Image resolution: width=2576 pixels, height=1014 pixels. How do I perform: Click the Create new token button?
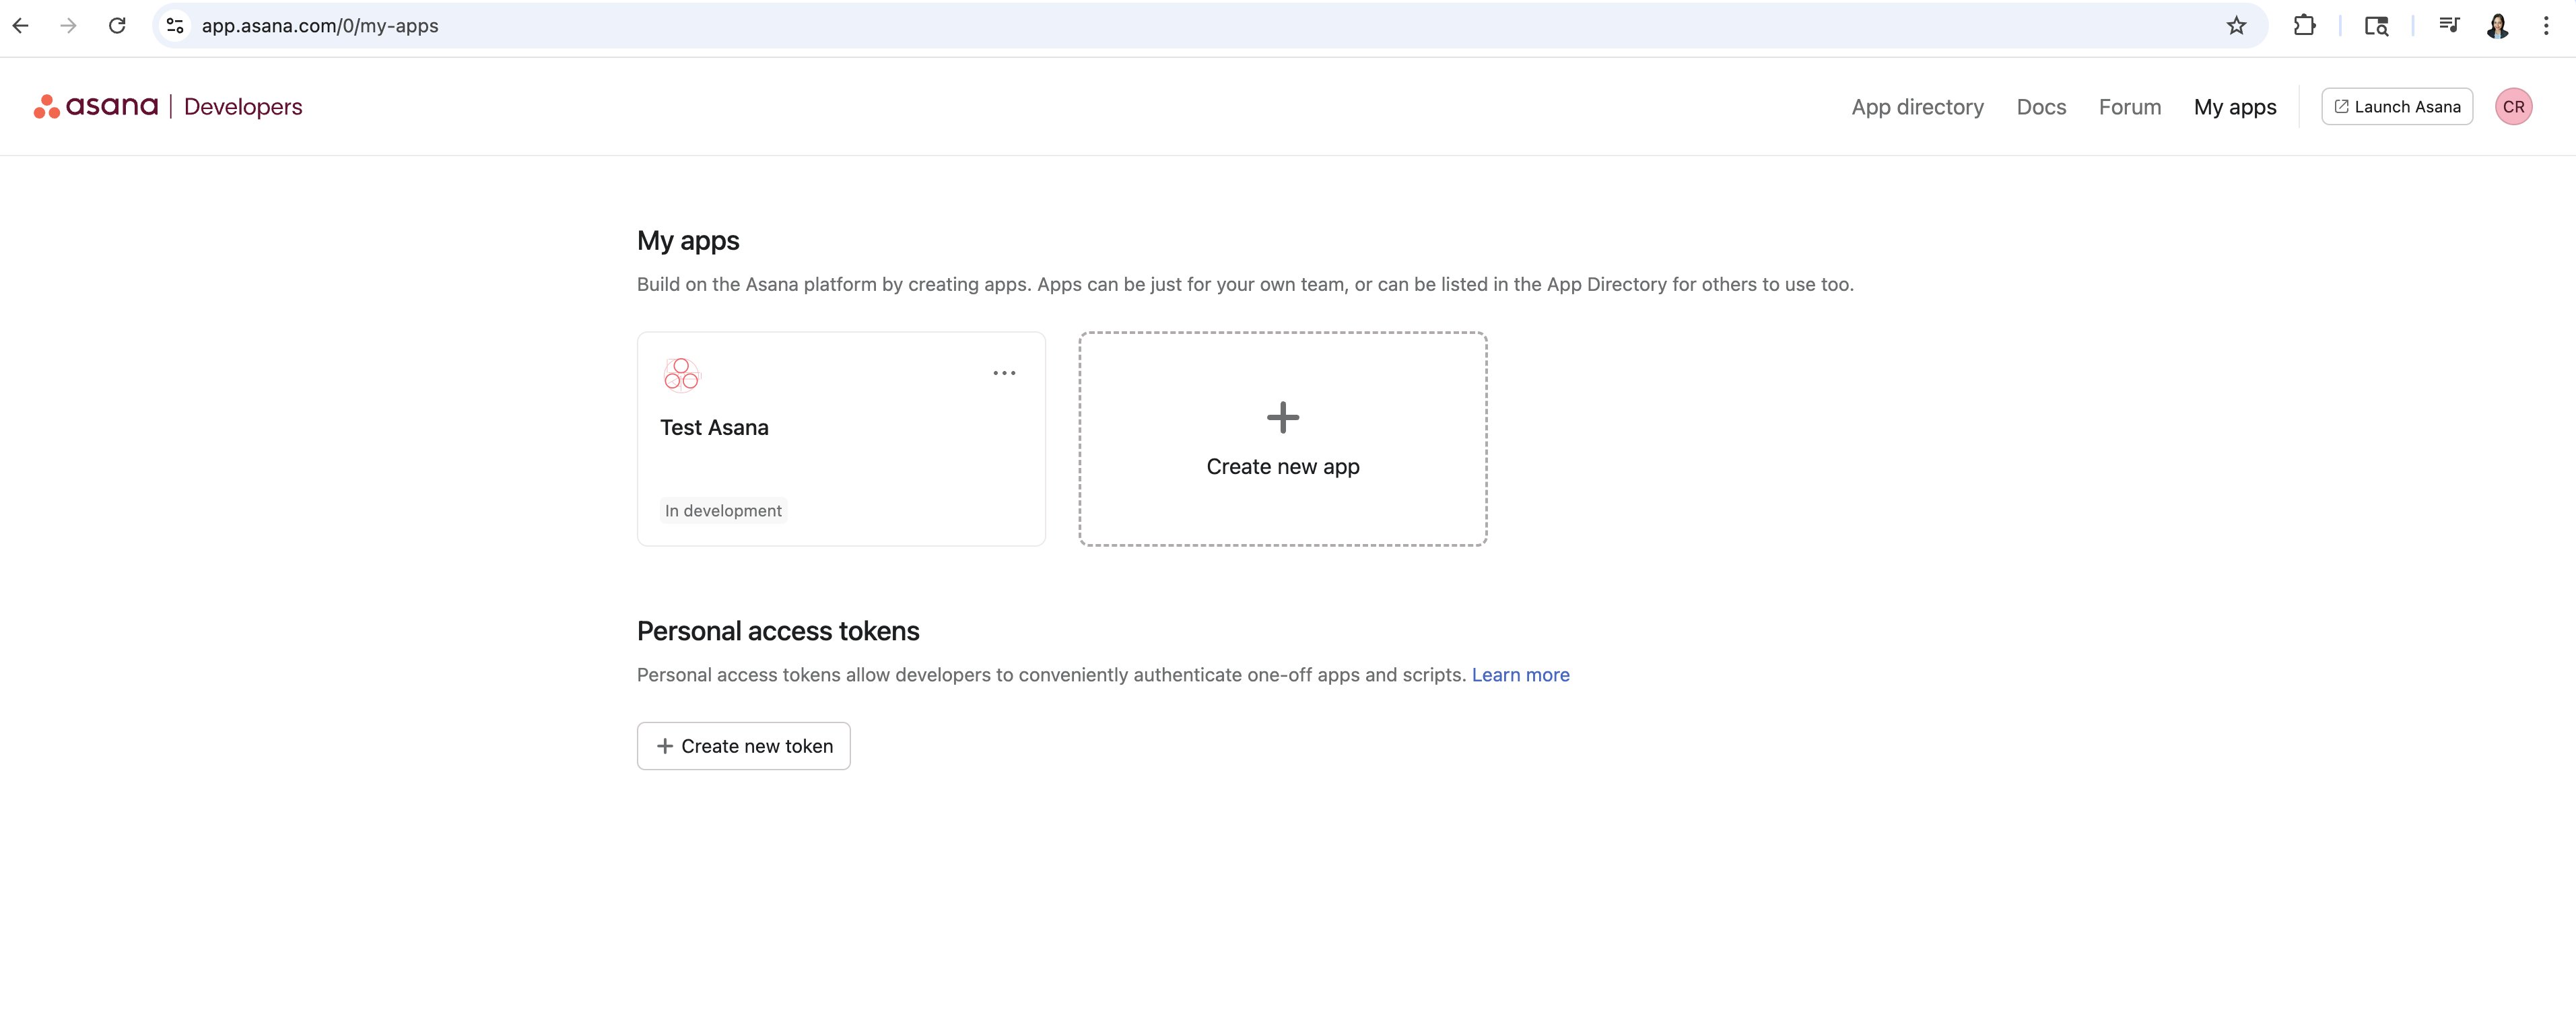point(743,746)
